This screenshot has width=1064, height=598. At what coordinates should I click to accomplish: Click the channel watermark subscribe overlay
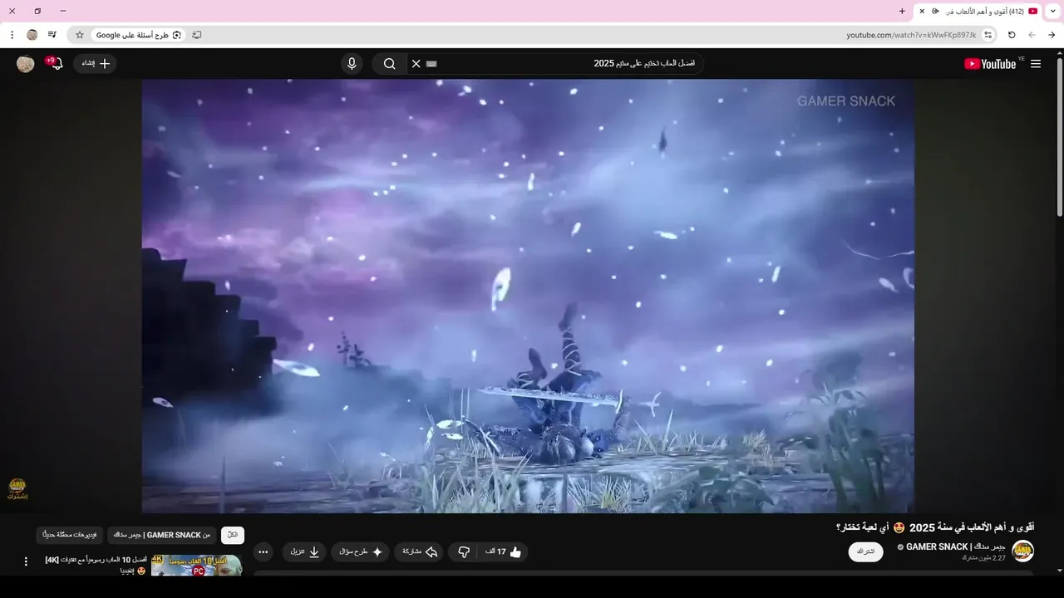[17, 488]
